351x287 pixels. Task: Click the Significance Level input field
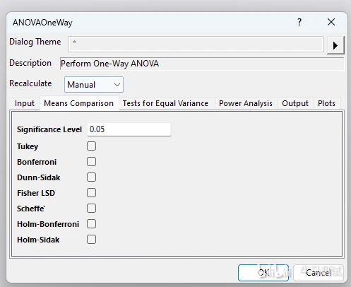point(129,129)
